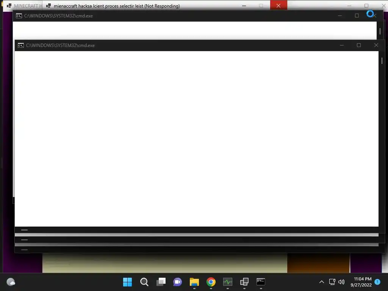This screenshot has height=291, width=388.
Task: Switch to cmd.exe taskbar icon
Action: point(261,282)
